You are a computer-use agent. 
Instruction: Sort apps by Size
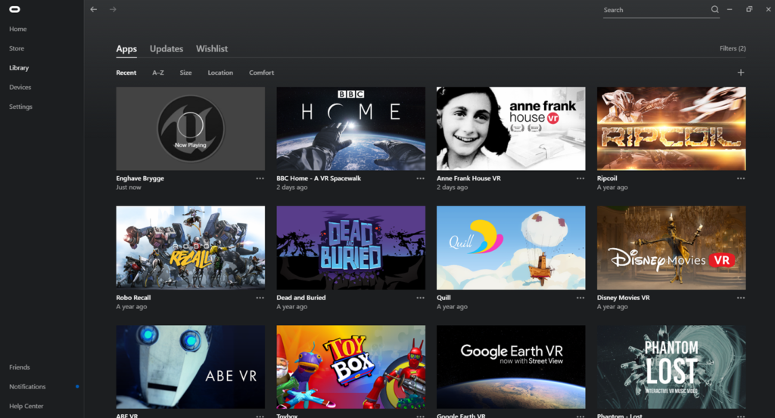pyautogui.click(x=185, y=73)
